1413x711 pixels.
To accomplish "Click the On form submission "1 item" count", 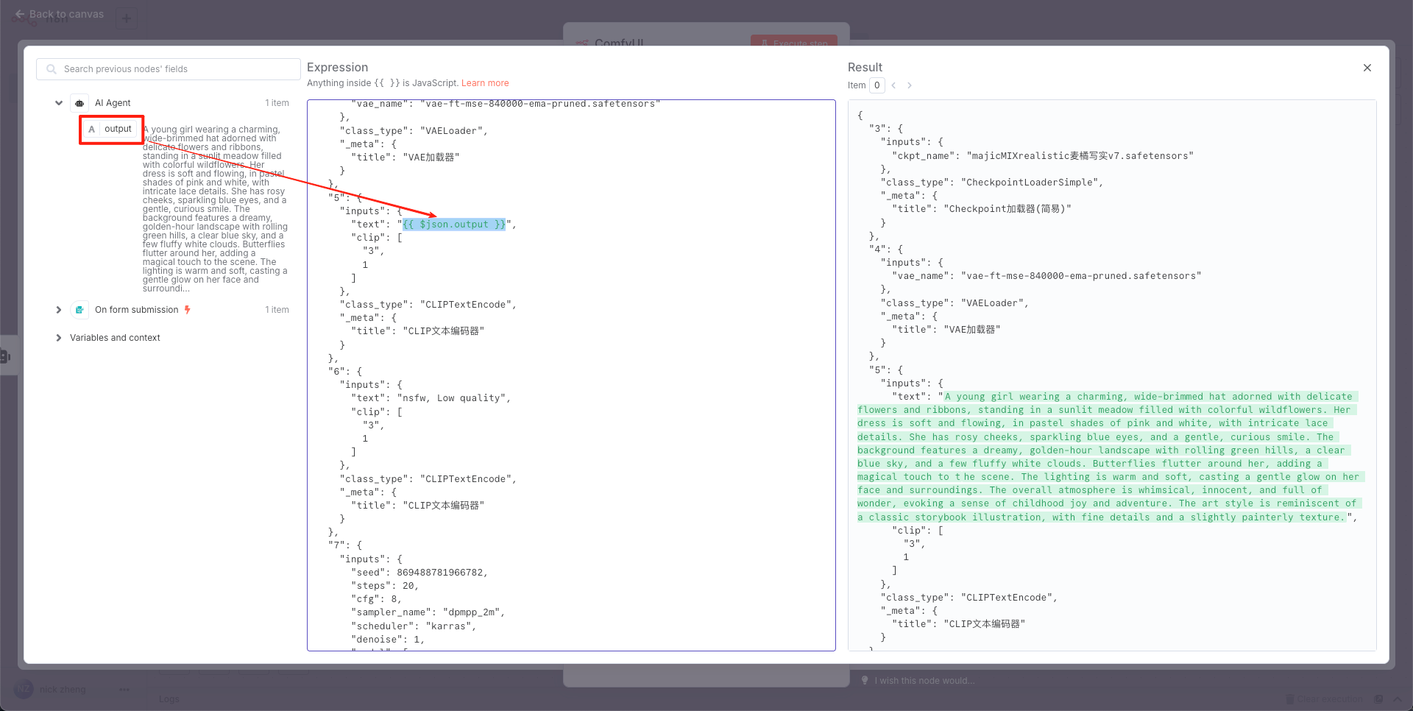I will tap(277, 310).
